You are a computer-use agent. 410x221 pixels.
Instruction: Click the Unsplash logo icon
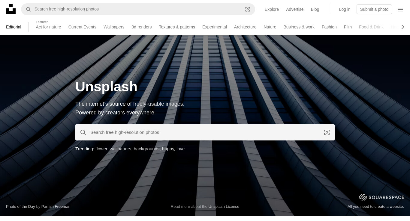tap(11, 9)
